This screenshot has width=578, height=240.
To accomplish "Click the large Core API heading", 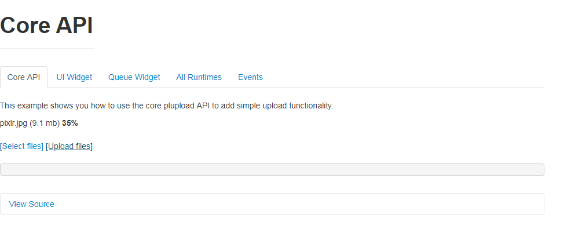I will [46, 26].
